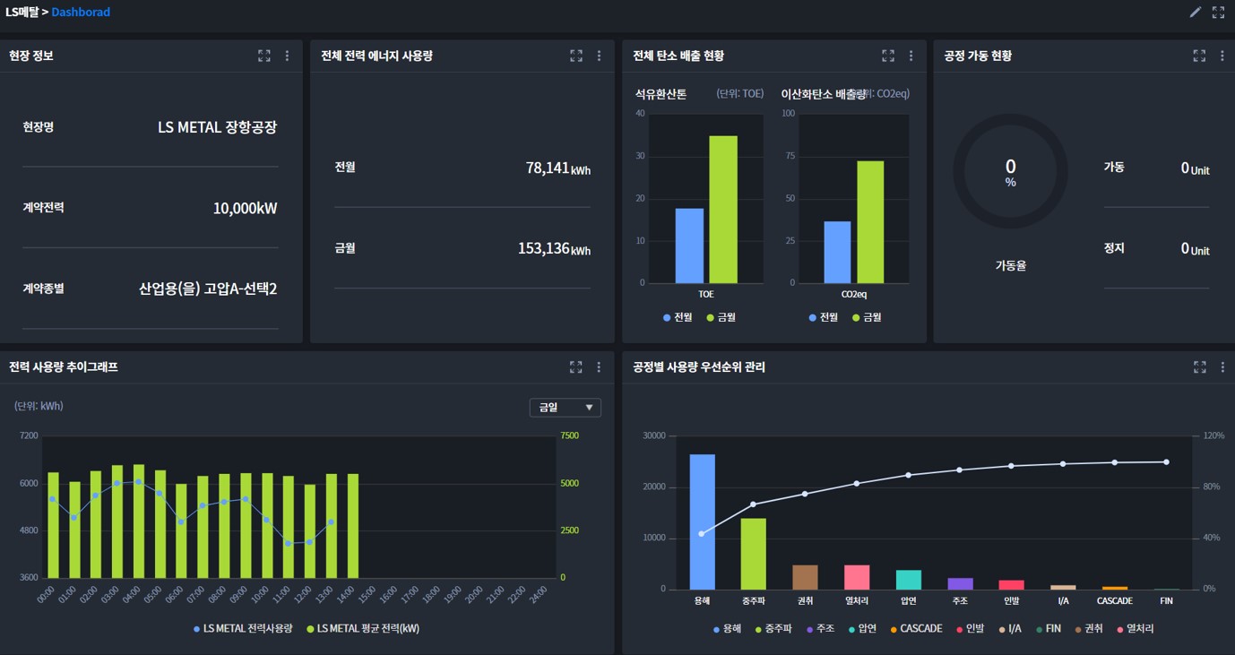
Task: Expand 전체 전력 에너지 사용량 panel fullscreen
Action: [576, 56]
